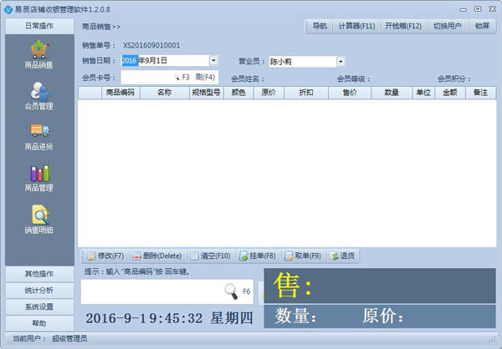Click the 锁屏 lock screen button
Viewport: 502px width, 349px height.
(x=482, y=26)
